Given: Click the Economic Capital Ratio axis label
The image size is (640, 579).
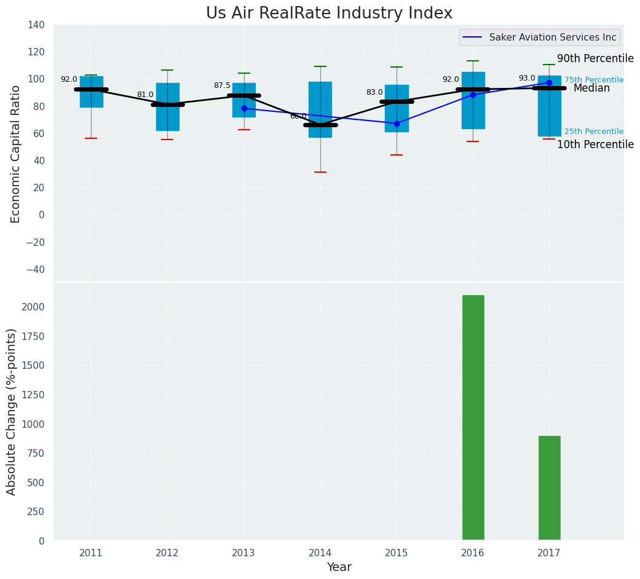Looking at the screenshot, I should coord(15,154).
